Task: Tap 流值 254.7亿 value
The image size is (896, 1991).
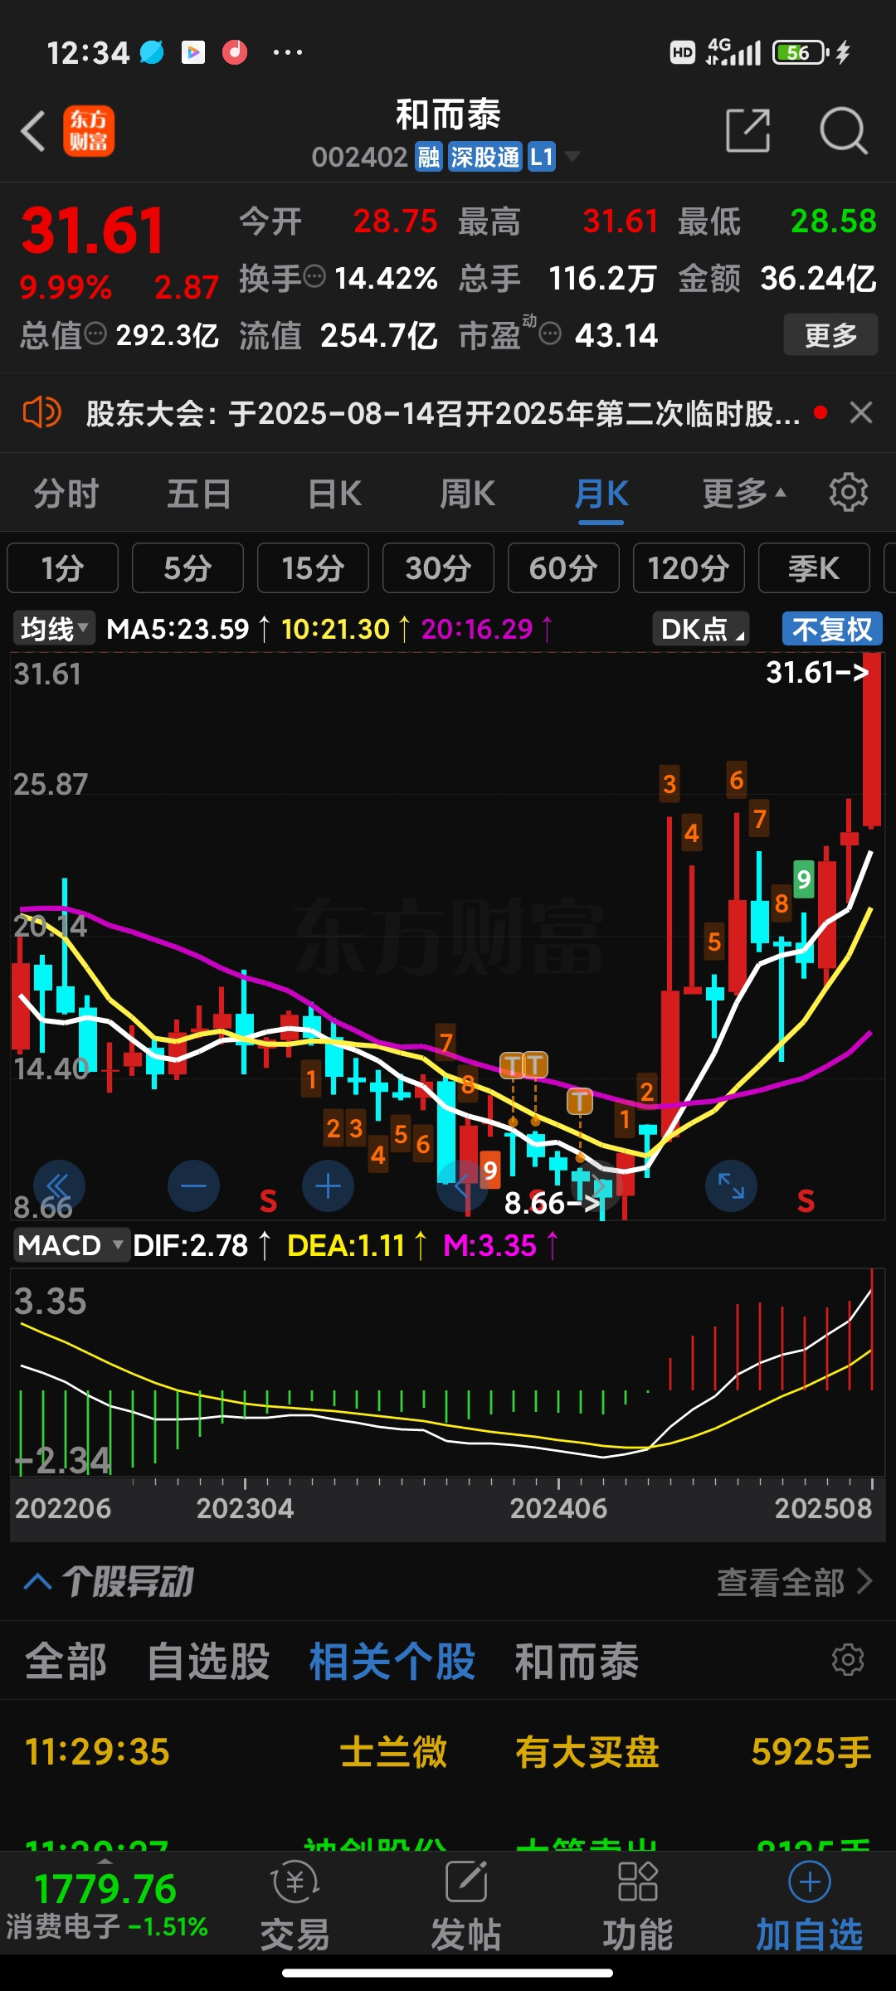Action: pos(378,335)
